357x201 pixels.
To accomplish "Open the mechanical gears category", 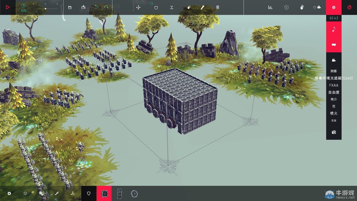I will point(41,193).
